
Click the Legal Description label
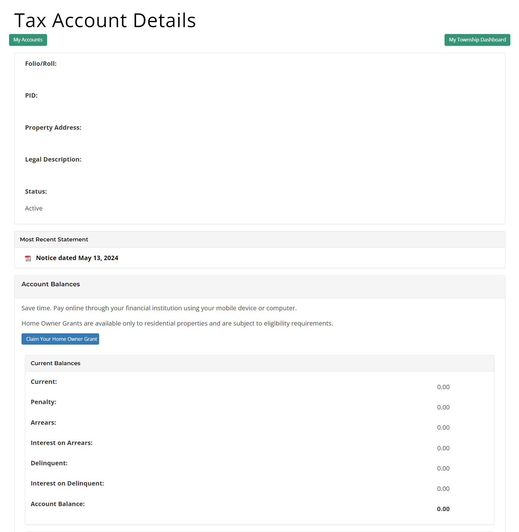(53, 159)
